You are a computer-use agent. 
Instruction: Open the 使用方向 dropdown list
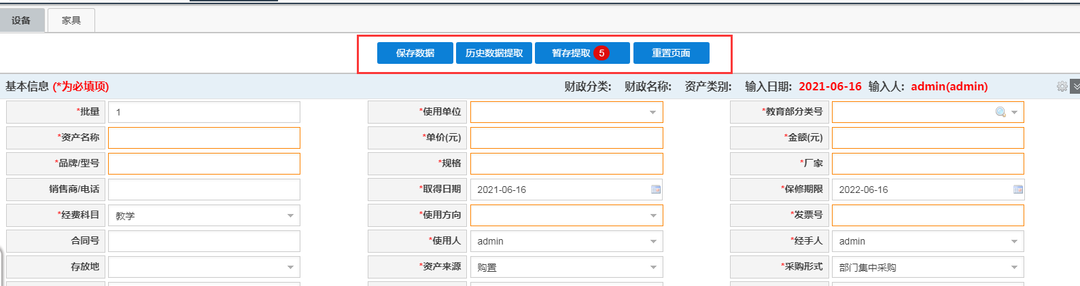tap(652, 215)
